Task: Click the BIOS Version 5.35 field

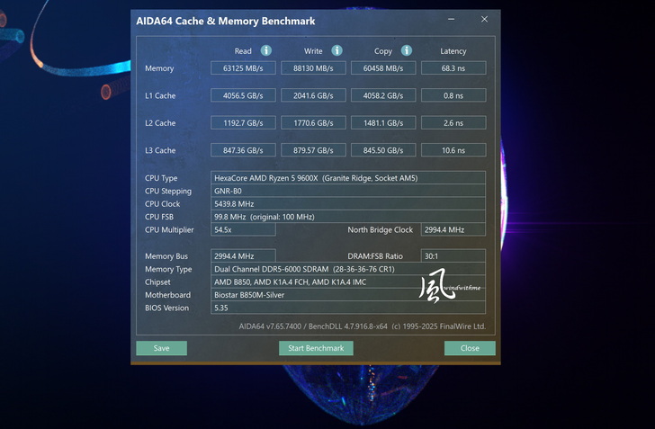Action: pyautogui.click(x=348, y=308)
